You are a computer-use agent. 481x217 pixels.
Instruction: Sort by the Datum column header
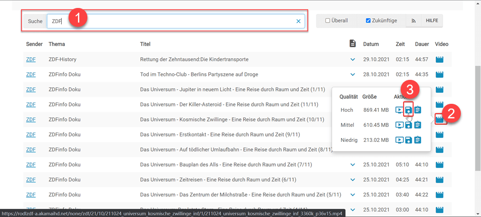pyautogui.click(x=371, y=44)
